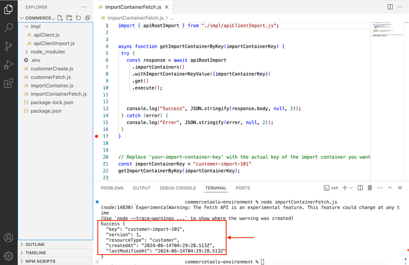Open the terminal launch profile dropdown arrow

click(x=351, y=188)
